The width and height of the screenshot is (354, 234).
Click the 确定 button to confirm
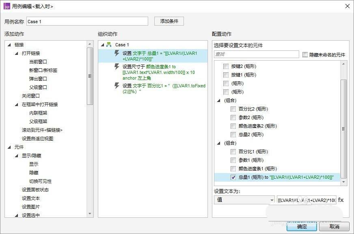click(302, 227)
